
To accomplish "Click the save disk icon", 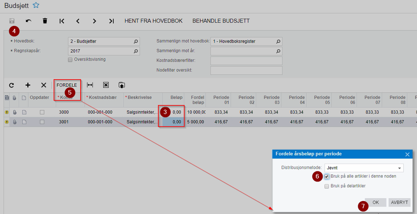I will click(12, 21).
